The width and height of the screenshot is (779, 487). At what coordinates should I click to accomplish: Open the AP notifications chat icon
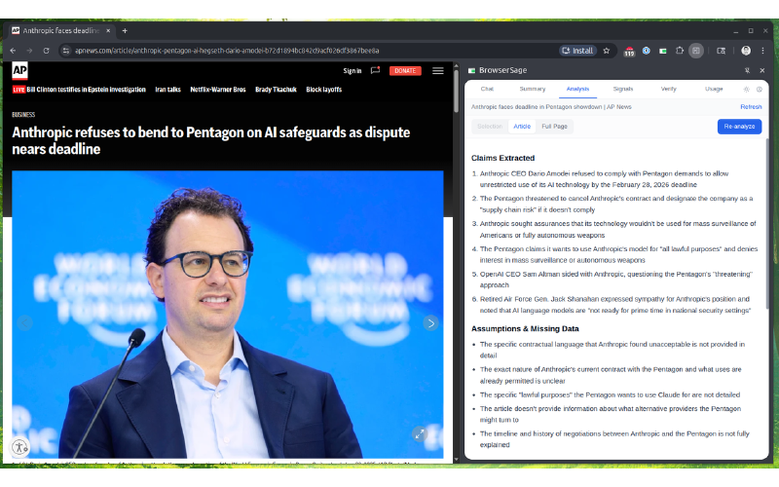point(375,70)
